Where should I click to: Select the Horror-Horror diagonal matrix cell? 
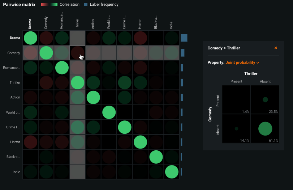tap(140, 142)
